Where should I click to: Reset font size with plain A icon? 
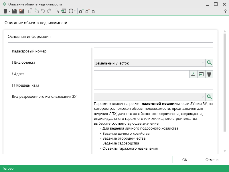click(x=93, y=11)
